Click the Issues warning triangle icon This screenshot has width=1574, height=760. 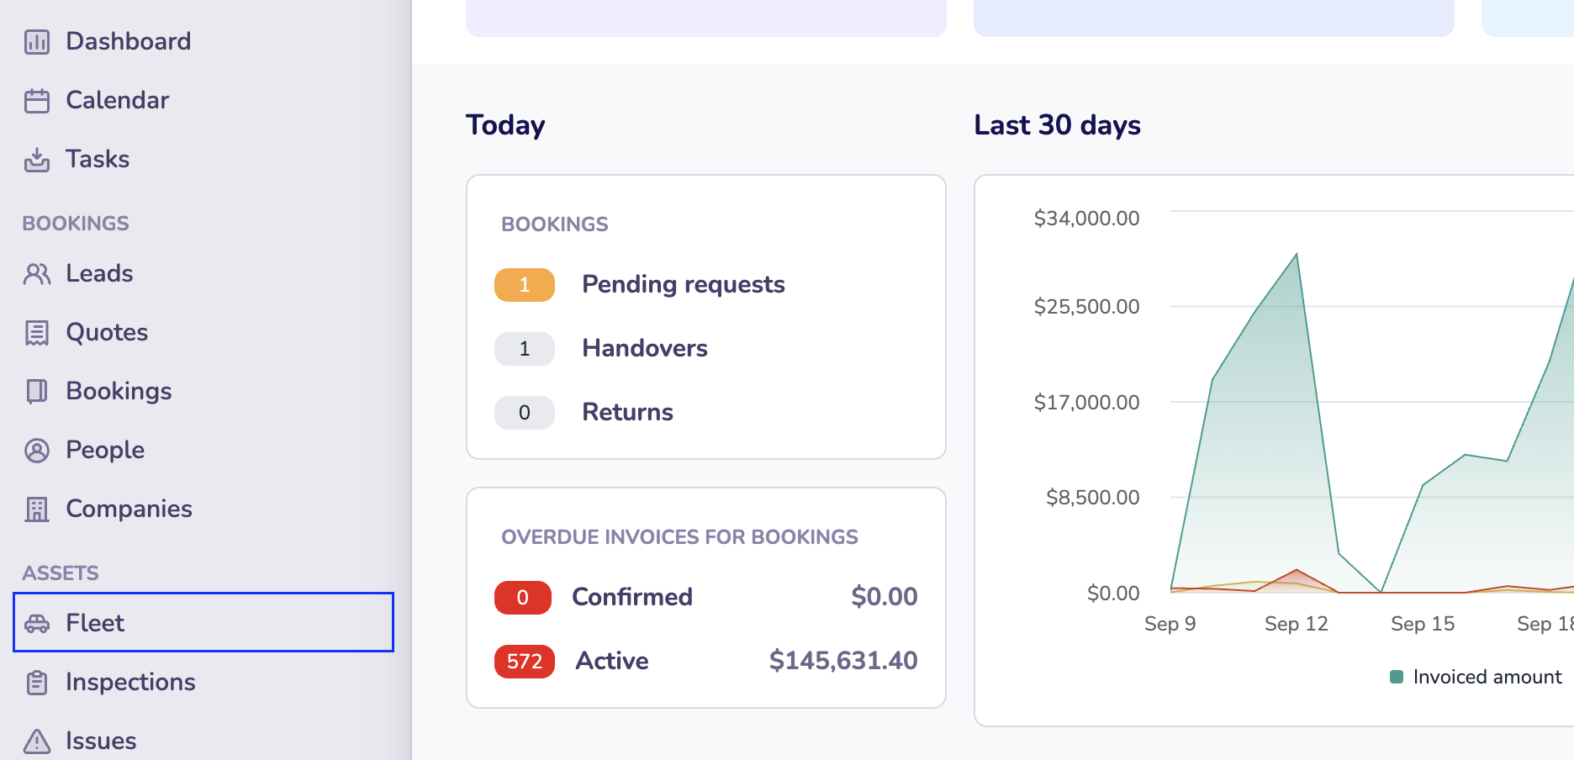coord(37,742)
